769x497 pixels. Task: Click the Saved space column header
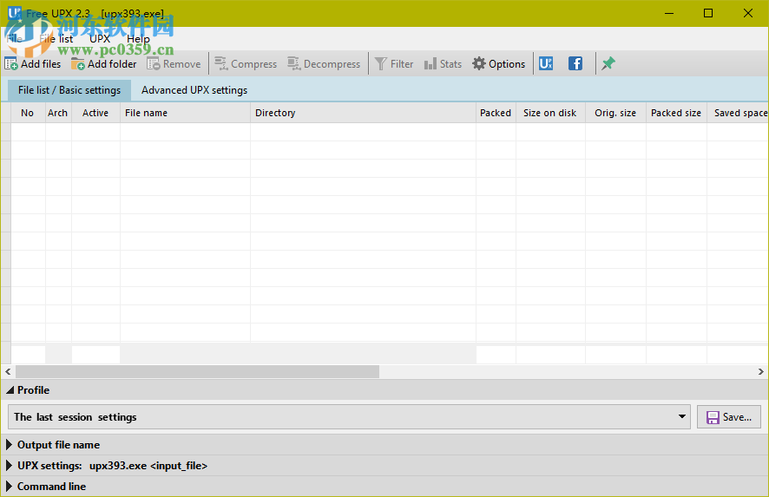pos(738,113)
